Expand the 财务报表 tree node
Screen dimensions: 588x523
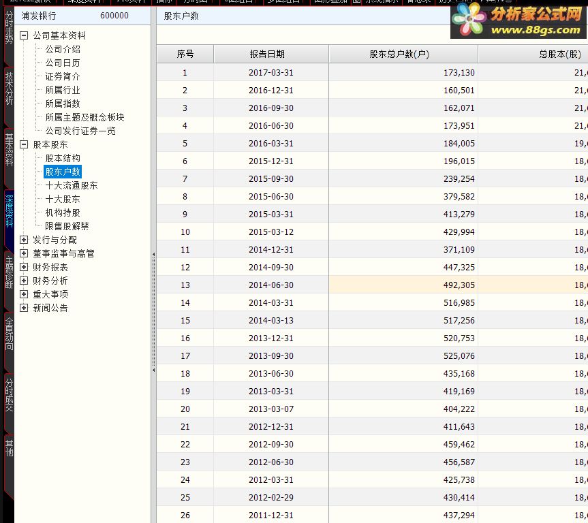click(x=24, y=268)
